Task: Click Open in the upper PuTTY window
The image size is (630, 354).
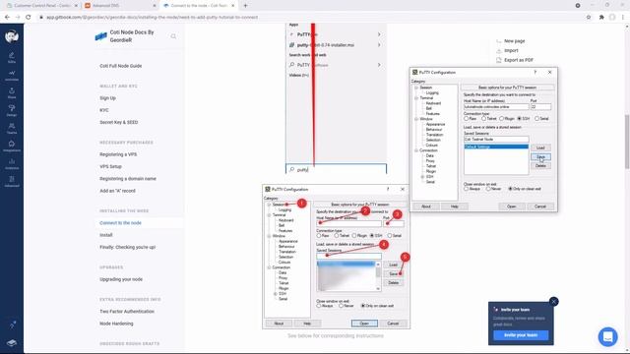Action: click(x=511, y=206)
